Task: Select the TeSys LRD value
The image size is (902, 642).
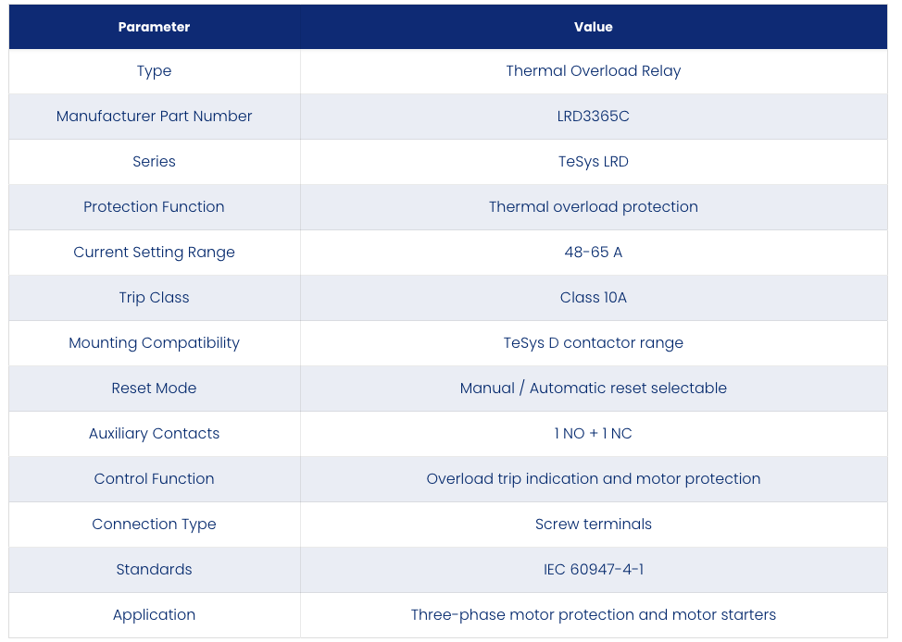Action: pos(593,162)
